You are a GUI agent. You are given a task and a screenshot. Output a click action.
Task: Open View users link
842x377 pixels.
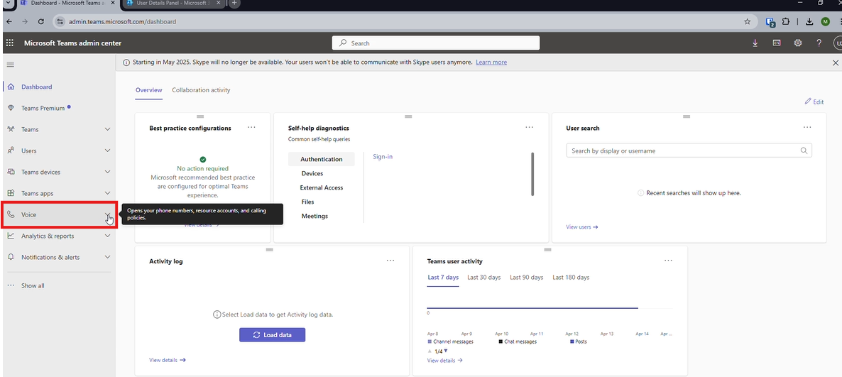[582, 227]
